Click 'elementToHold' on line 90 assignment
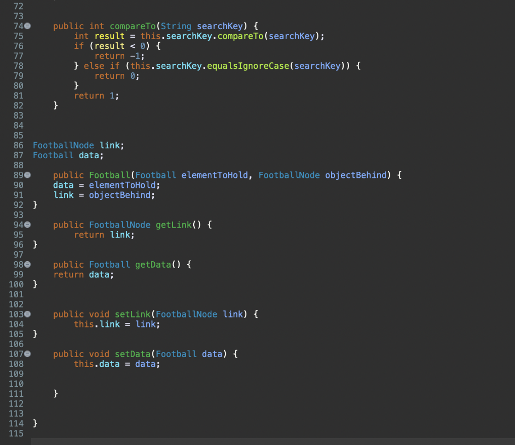 (x=122, y=185)
